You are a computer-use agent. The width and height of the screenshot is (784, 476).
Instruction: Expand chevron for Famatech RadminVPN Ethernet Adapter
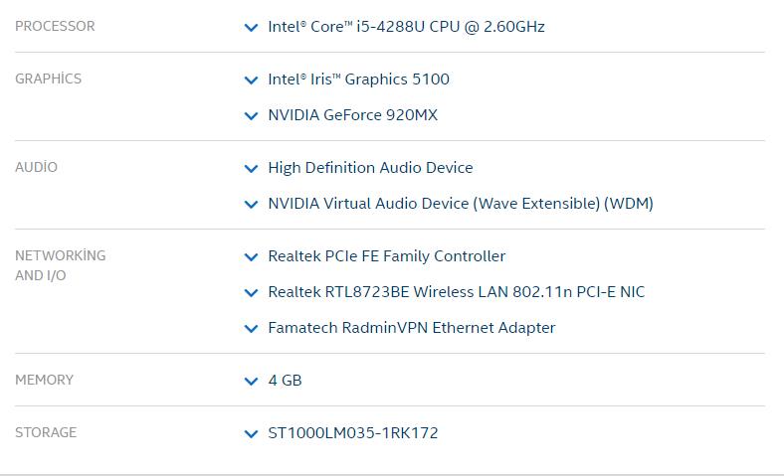[251, 329]
